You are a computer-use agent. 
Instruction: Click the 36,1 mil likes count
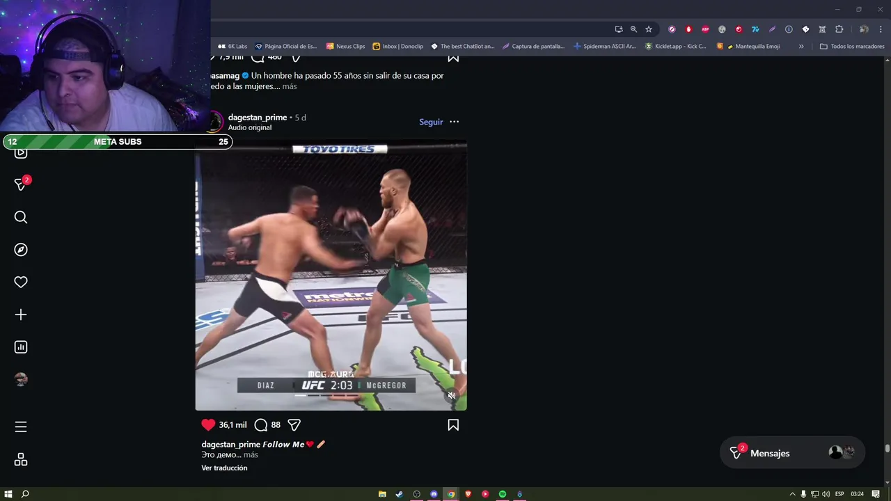(232, 424)
